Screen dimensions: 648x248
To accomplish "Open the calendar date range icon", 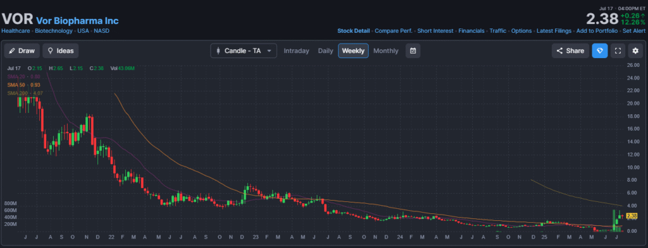I will [x=413, y=50].
